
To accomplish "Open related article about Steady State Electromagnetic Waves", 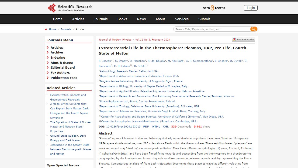I will [71, 149].
